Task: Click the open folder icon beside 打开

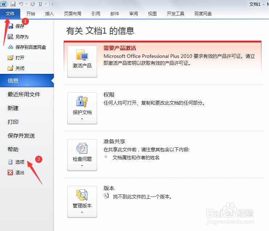Action: tap(10, 58)
